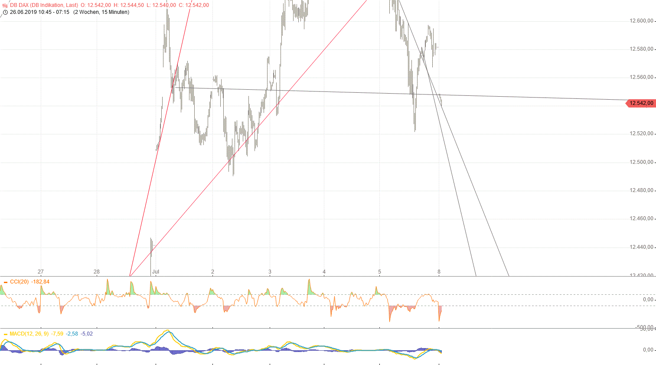Click the high value H: 12.544,50

click(x=129, y=5)
